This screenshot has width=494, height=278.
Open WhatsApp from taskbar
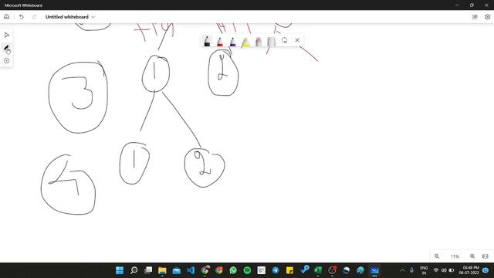pos(233,270)
